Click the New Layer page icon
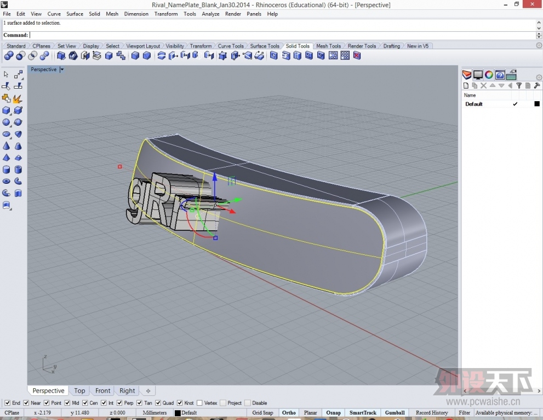This screenshot has width=543, height=420. (x=466, y=85)
